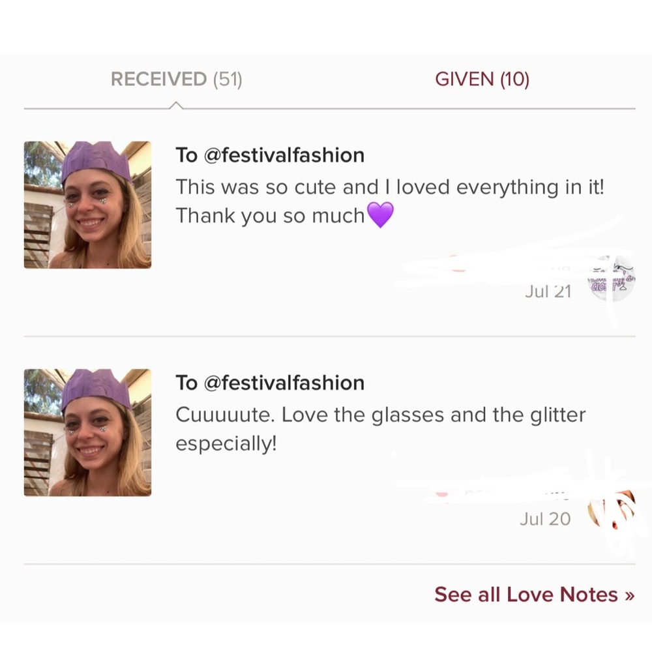Switch to the RECEIVED (51) tab

click(x=176, y=79)
